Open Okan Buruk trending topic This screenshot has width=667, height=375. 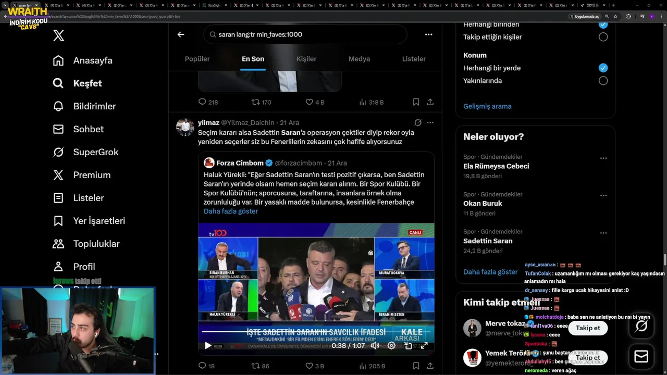483,204
